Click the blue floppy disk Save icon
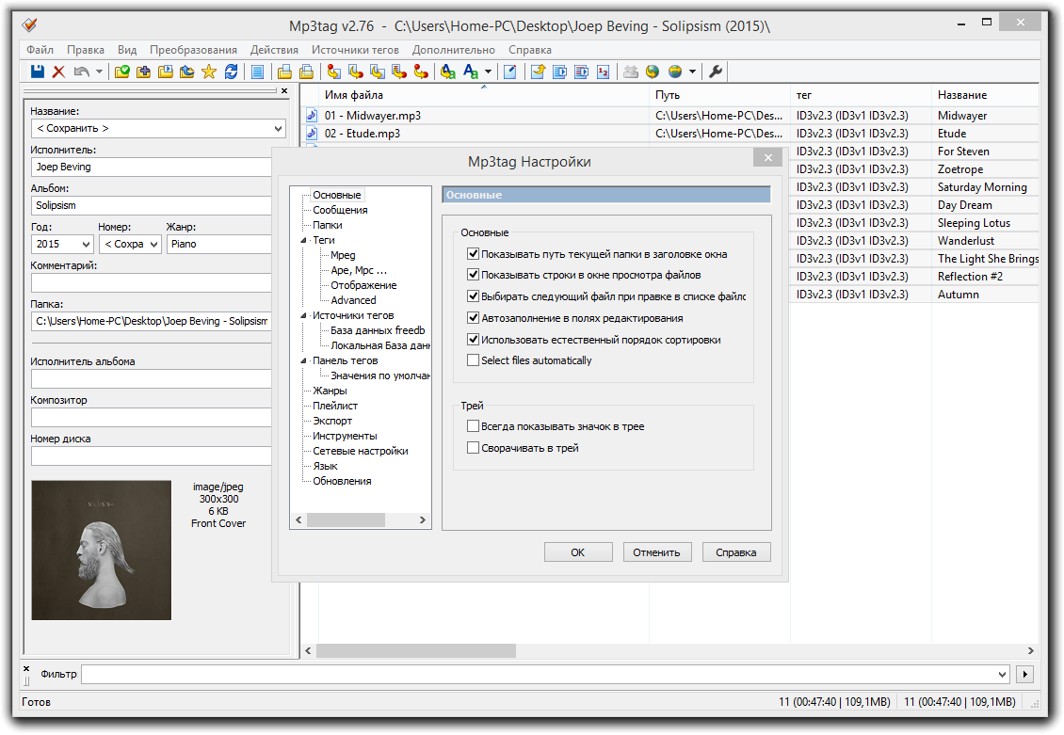Screen dimensions: 1064x735 pos(38,72)
